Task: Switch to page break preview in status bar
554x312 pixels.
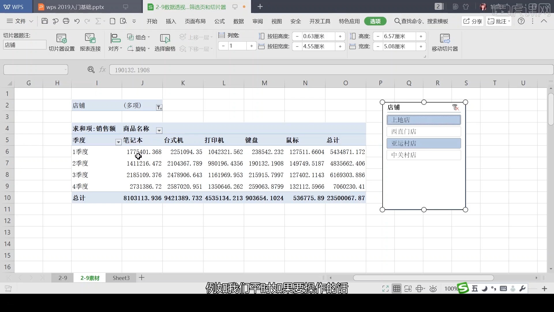Action: pyautogui.click(x=408, y=289)
